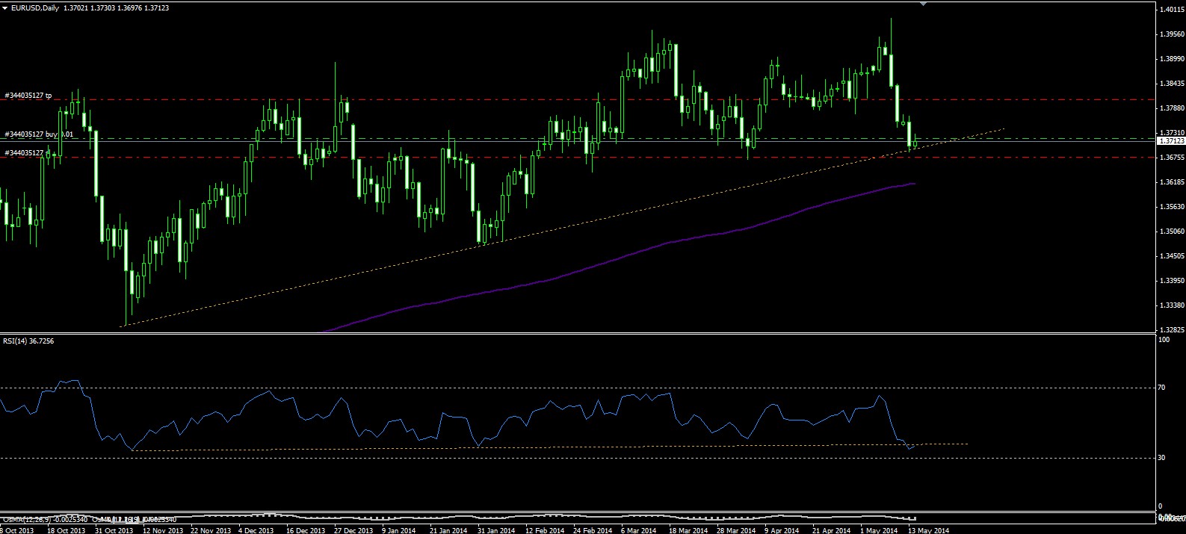Click the RSI scale value 100
Image resolution: width=1186 pixels, height=534 pixels.
(x=1163, y=340)
